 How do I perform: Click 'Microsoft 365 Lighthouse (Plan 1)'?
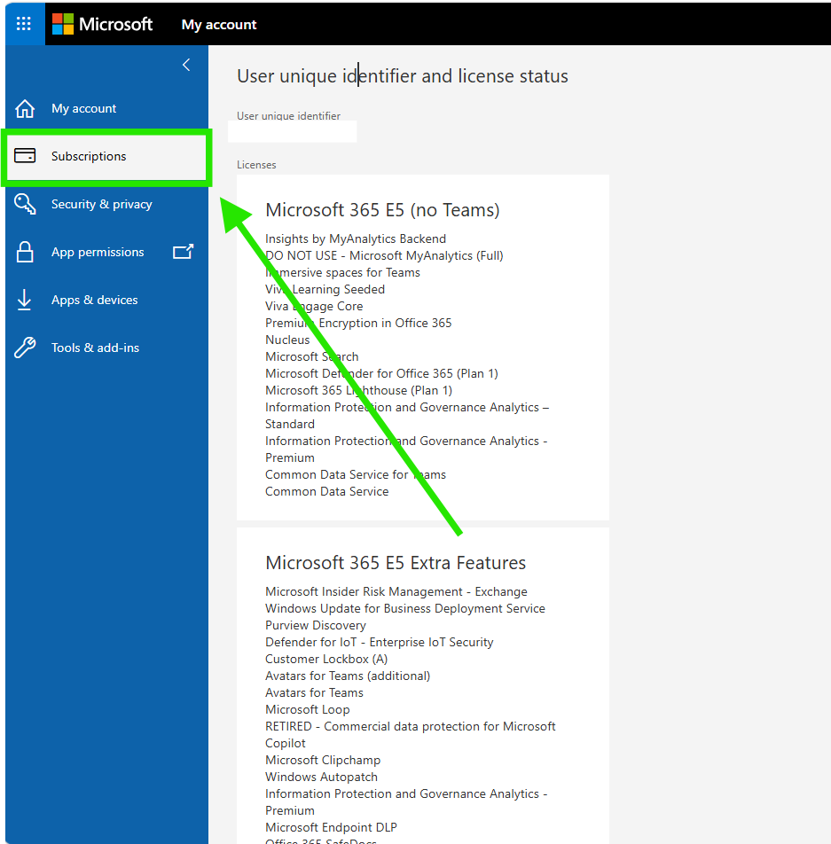click(x=358, y=390)
